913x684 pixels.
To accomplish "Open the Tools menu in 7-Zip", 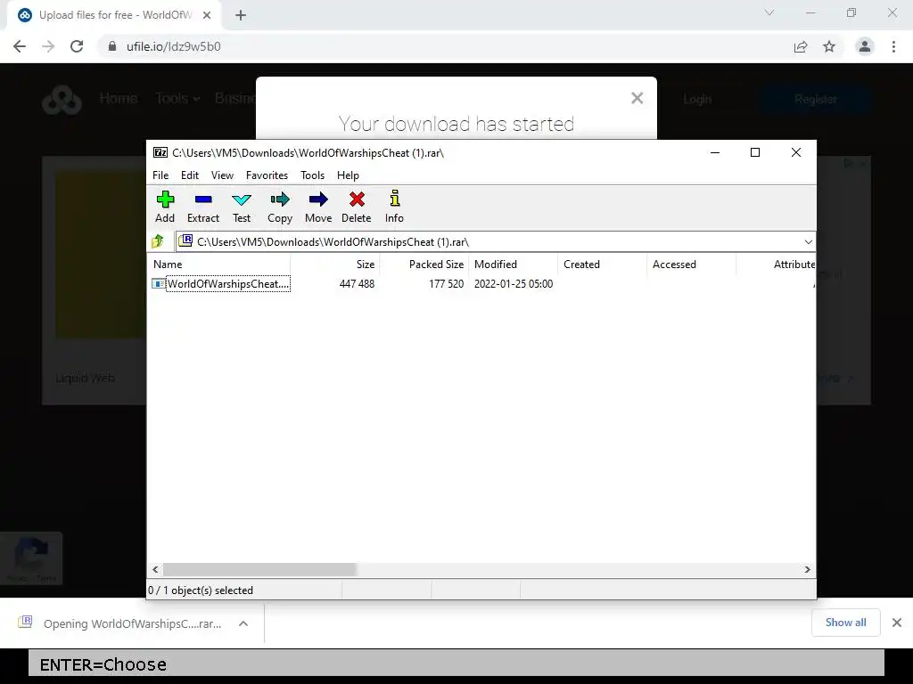I will (x=312, y=175).
